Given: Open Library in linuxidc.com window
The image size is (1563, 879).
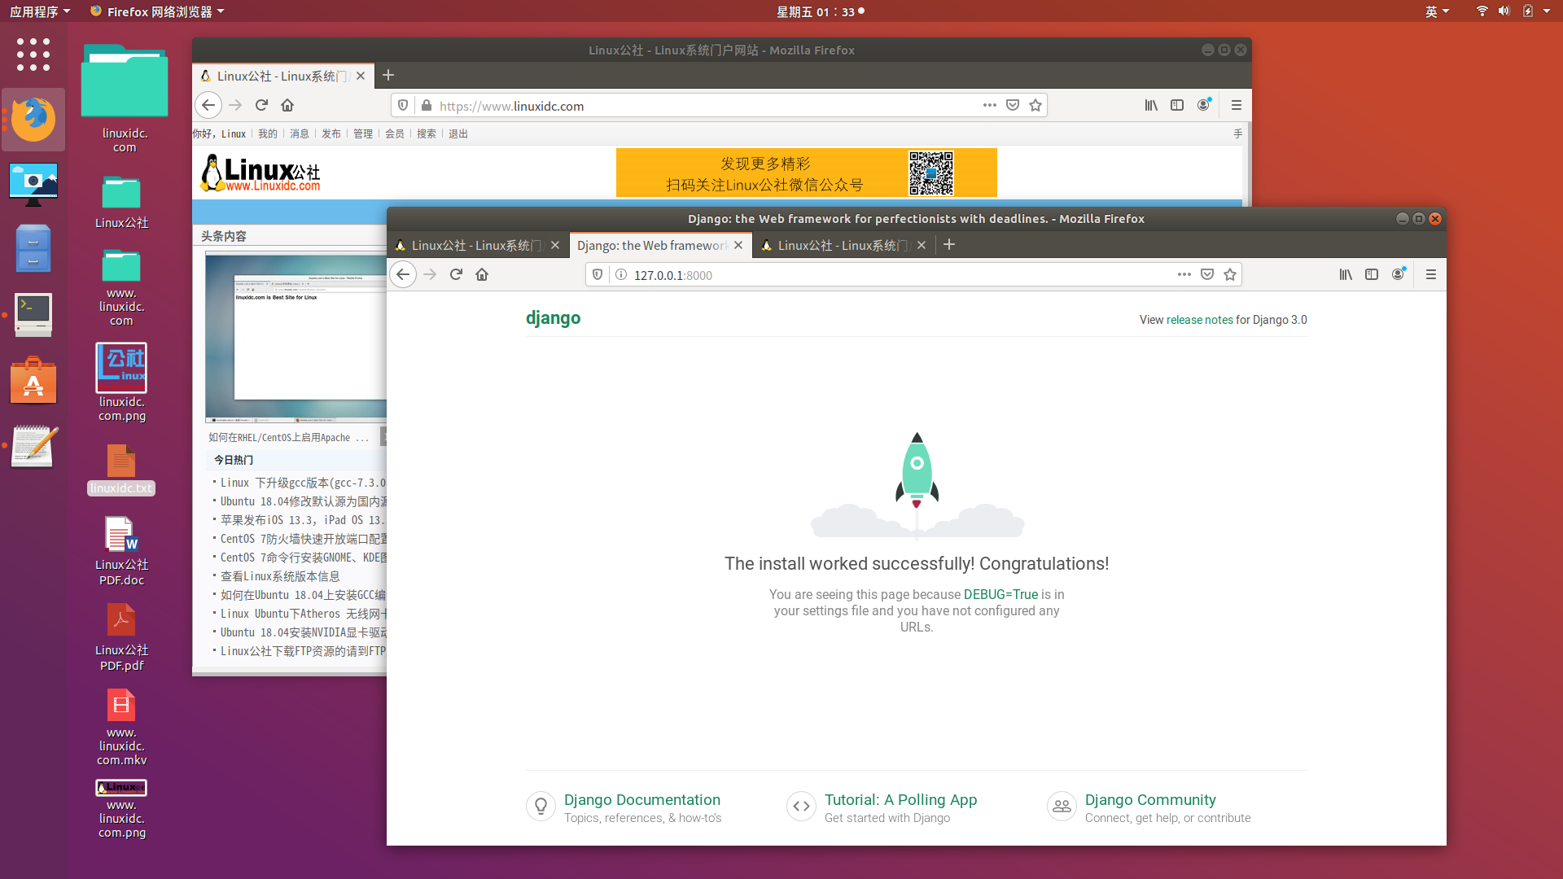Looking at the screenshot, I should click(x=1151, y=106).
